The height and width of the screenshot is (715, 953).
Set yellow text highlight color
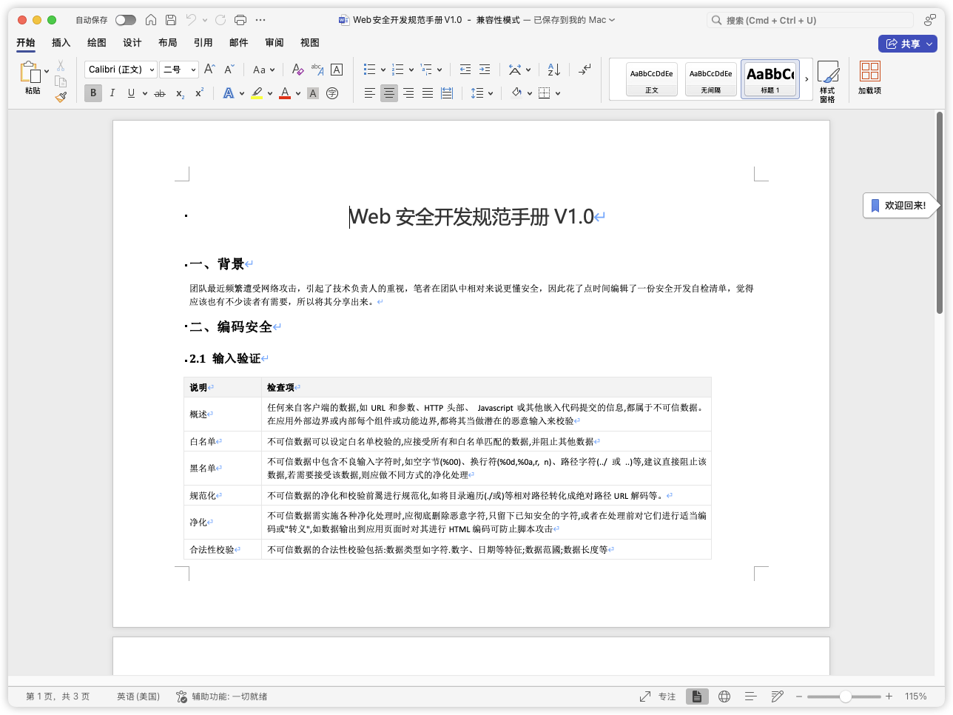pos(257,93)
